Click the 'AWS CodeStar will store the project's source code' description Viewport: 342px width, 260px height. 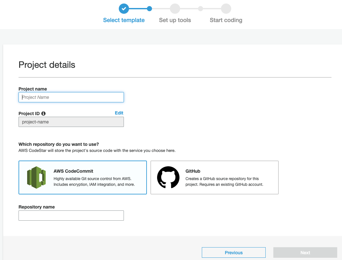(x=97, y=151)
